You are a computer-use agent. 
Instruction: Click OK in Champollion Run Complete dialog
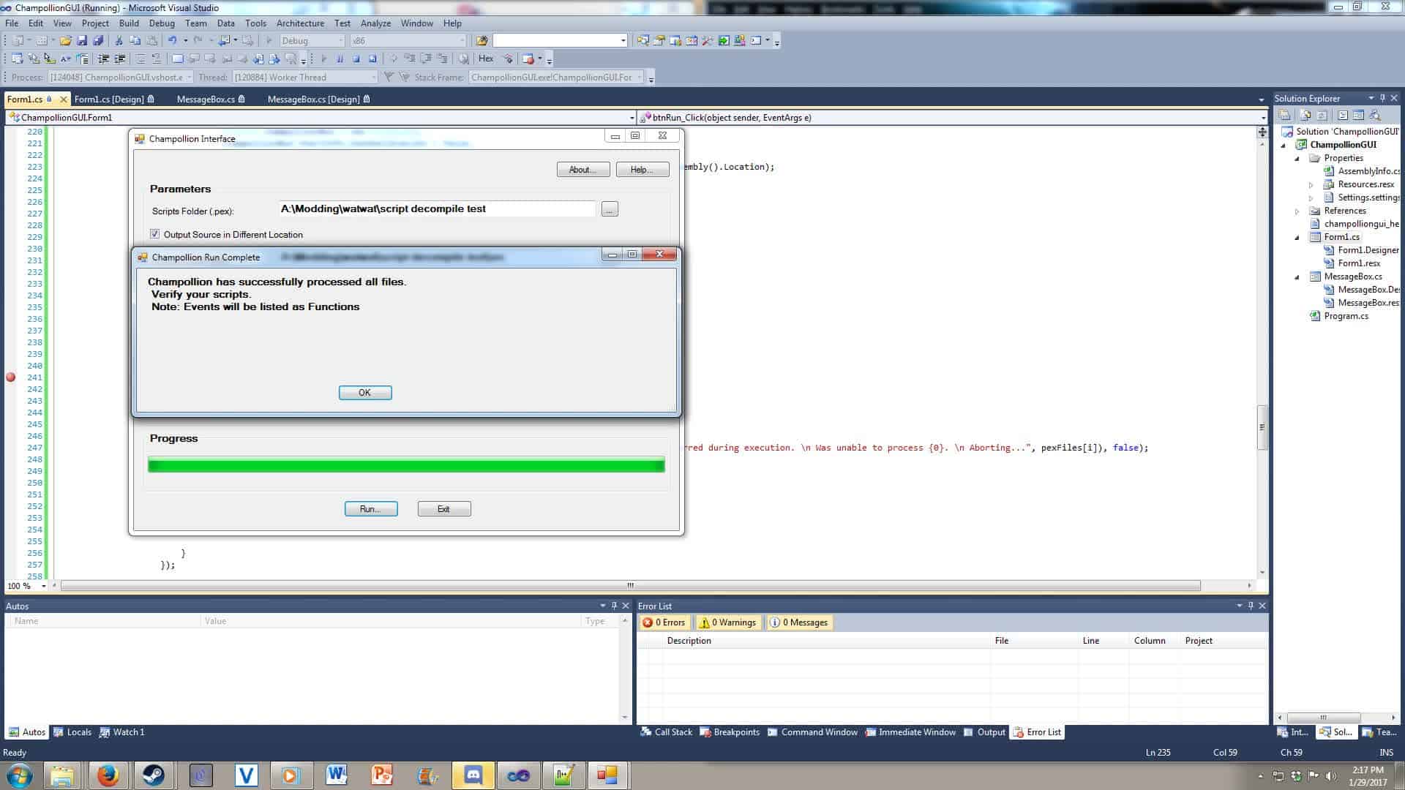tap(365, 393)
